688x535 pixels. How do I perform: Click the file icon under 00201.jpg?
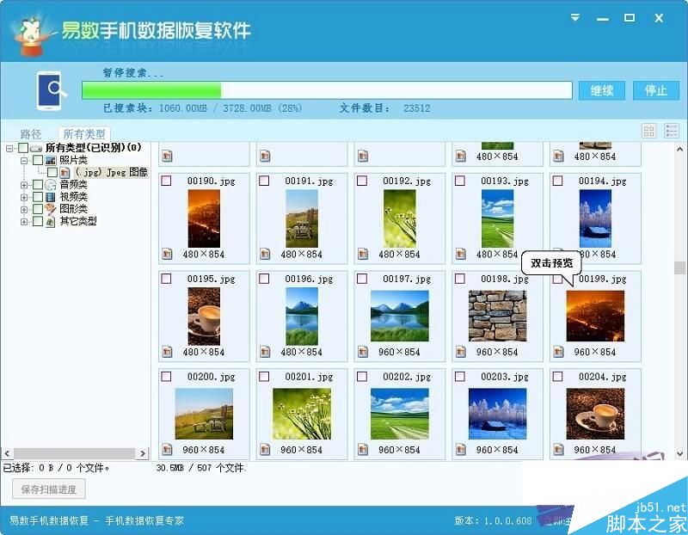[x=265, y=450]
